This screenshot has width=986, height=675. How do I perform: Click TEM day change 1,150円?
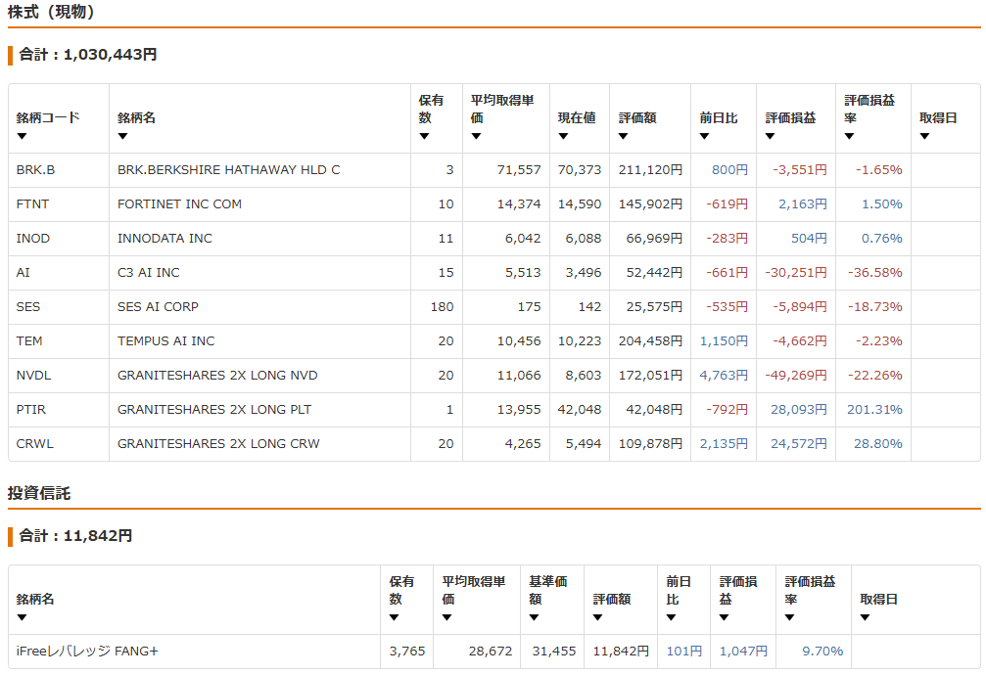[x=724, y=341]
